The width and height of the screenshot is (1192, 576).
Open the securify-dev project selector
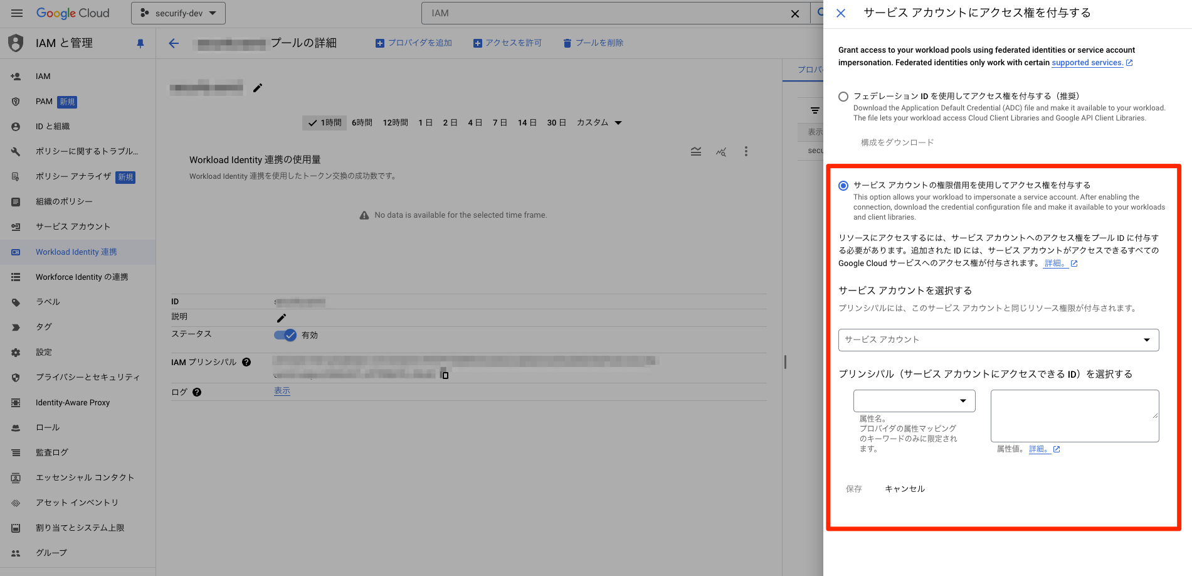click(178, 13)
